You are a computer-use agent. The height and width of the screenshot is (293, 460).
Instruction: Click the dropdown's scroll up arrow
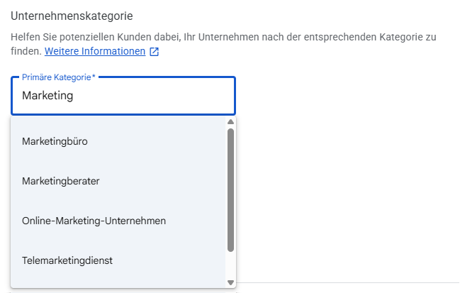[x=230, y=121]
